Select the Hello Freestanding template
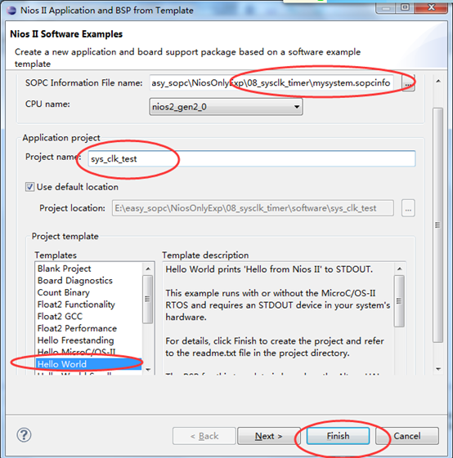 pos(75,340)
